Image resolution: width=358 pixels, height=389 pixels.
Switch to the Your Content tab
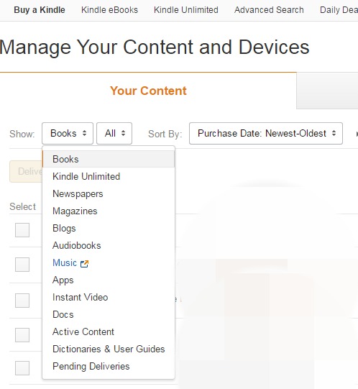148,91
